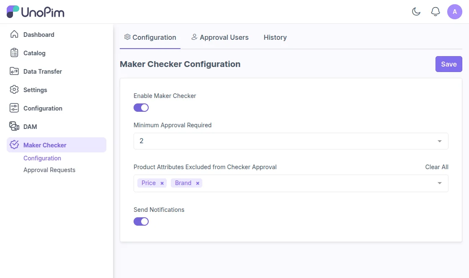Click the Data Transfer arrows icon
This screenshot has height=278, width=469.
pos(14,71)
